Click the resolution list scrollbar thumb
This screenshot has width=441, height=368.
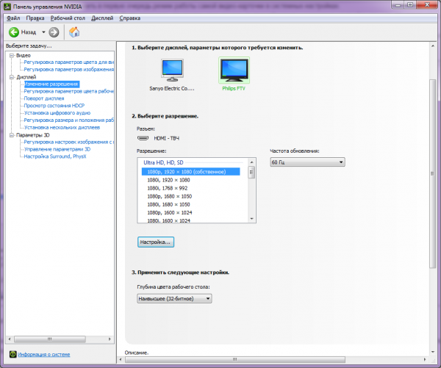tap(251, 173)
